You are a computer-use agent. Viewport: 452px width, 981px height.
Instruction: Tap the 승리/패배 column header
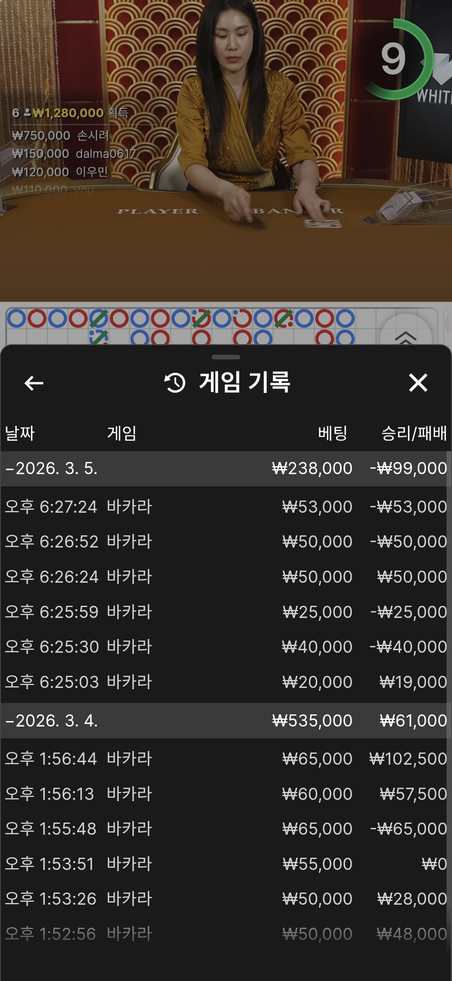pyautogui.click(x=413, y=433)
